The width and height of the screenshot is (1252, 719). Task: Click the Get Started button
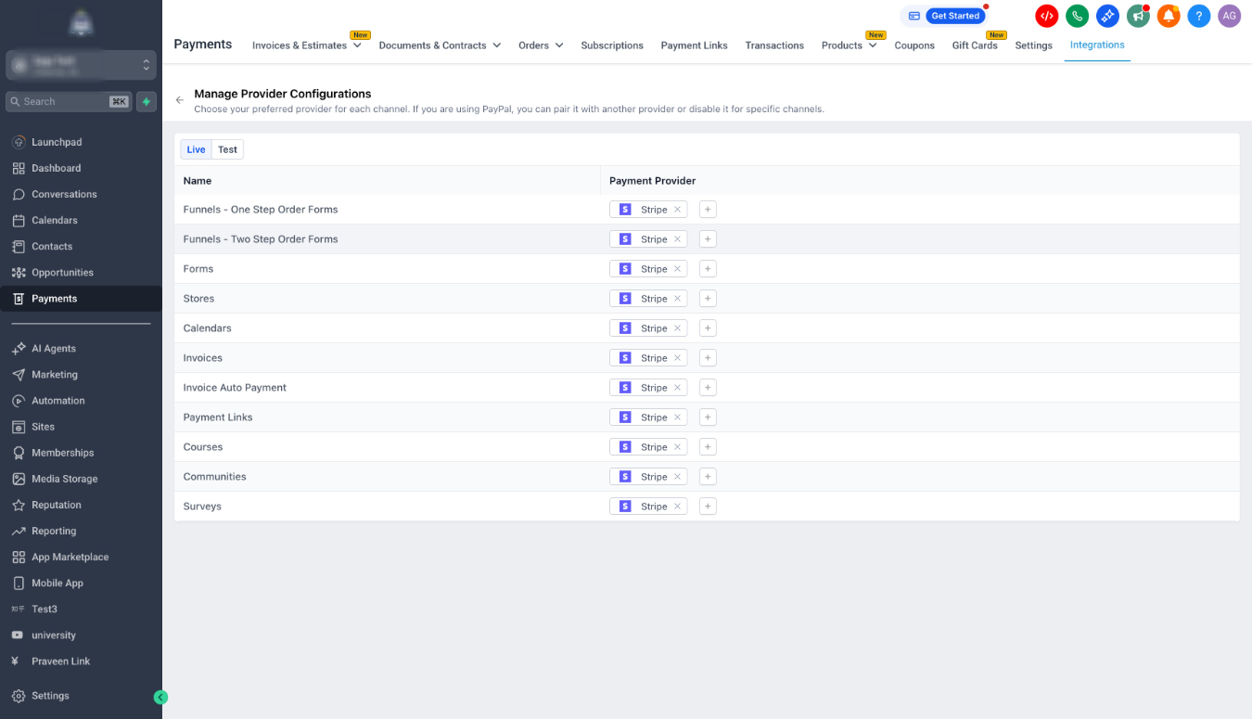955,16
